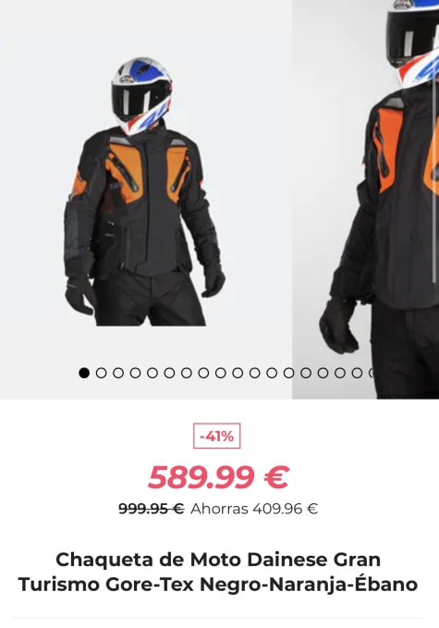
Task: Open the partially visible second jacket photo
Action: click(366, 199)
